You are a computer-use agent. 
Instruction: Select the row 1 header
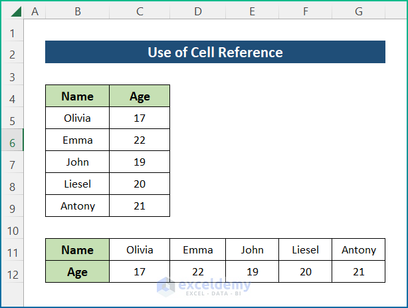click(12, 33)
